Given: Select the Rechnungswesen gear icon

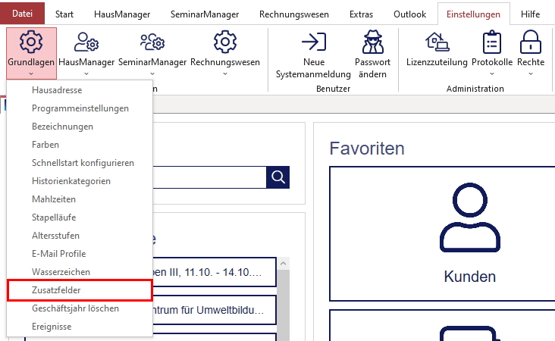Looking at the screenshot, I should pyautogui.click(x=225, y=42).
